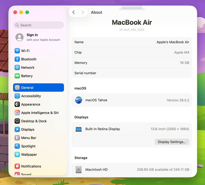The image size is (205, 185).
Task: Select the Bluetooth label in sidebar
Action: (29, 59)
